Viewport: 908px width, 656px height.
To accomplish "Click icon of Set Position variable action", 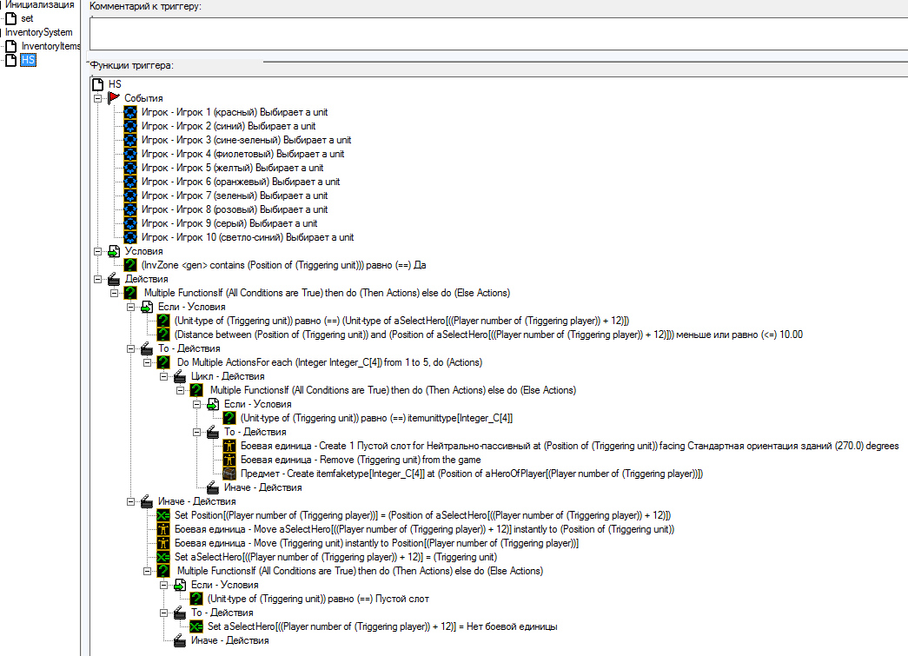I will click(163, 515).
